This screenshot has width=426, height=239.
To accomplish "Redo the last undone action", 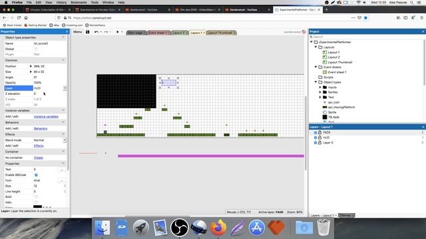I will [106, 32].
